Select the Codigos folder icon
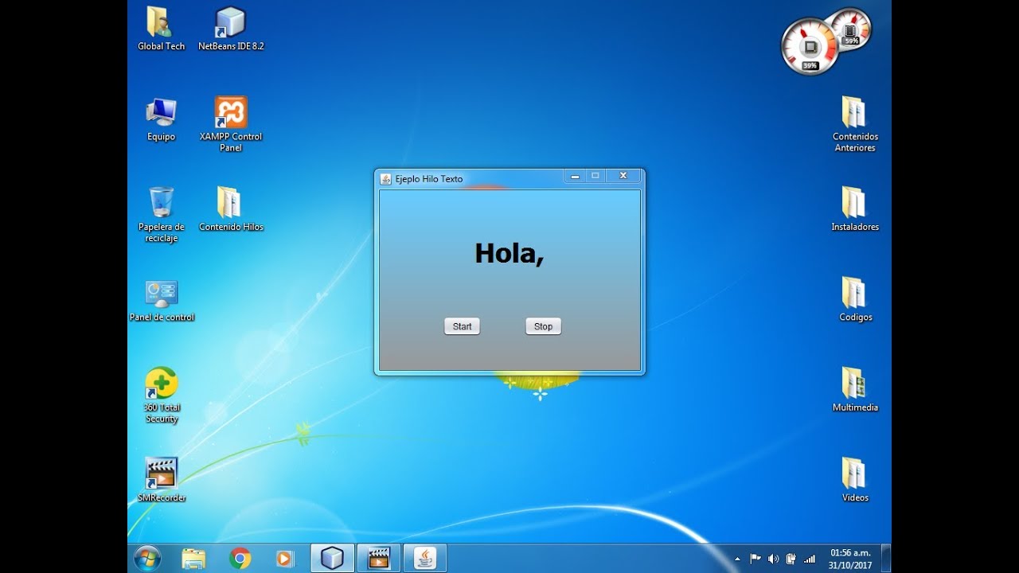The height and width of the screenshot is (573, 1019). click(855, 300)
